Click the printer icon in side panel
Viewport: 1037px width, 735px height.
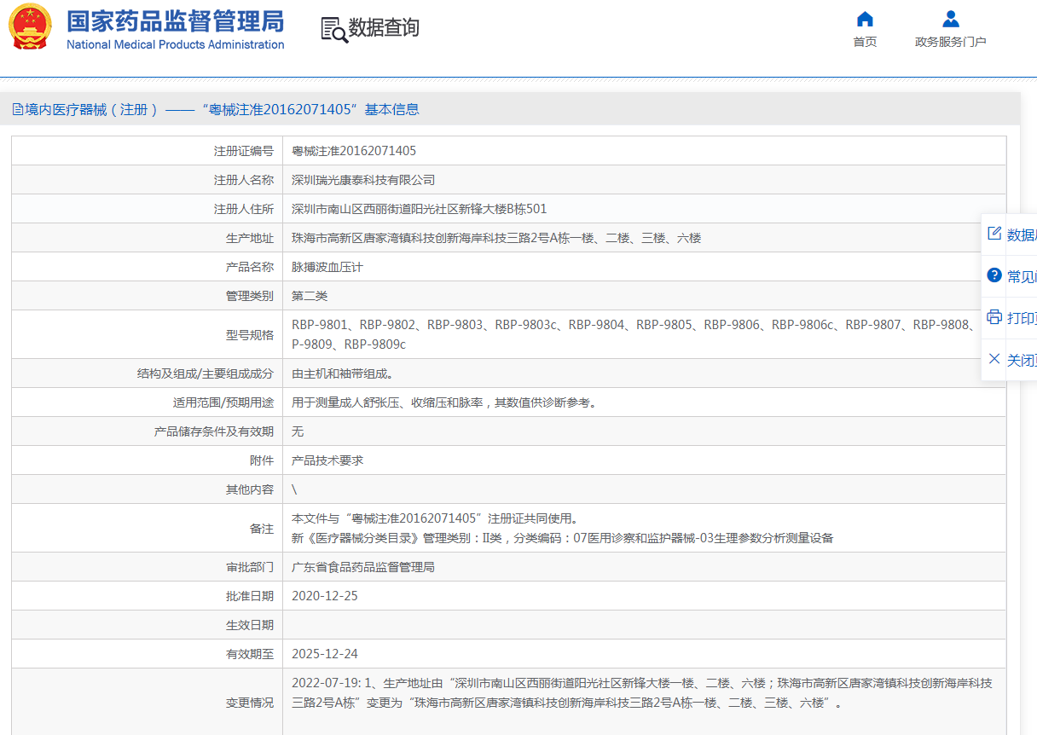coord(994,317)
